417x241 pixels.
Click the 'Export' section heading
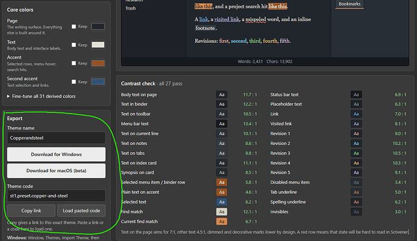(x=15, y=118)
